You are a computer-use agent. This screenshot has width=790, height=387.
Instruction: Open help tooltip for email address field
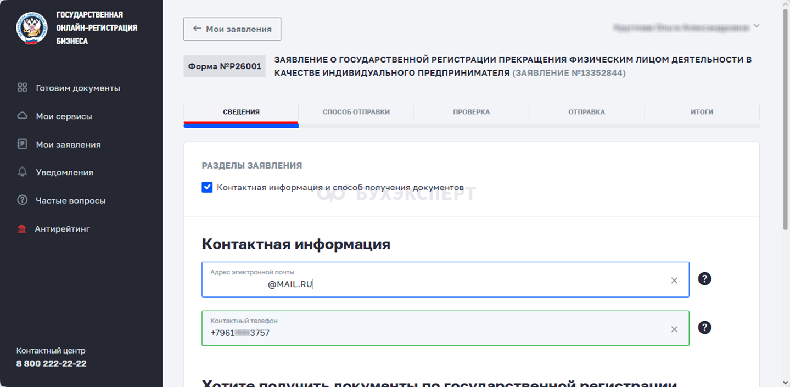(x=704, y=279)
